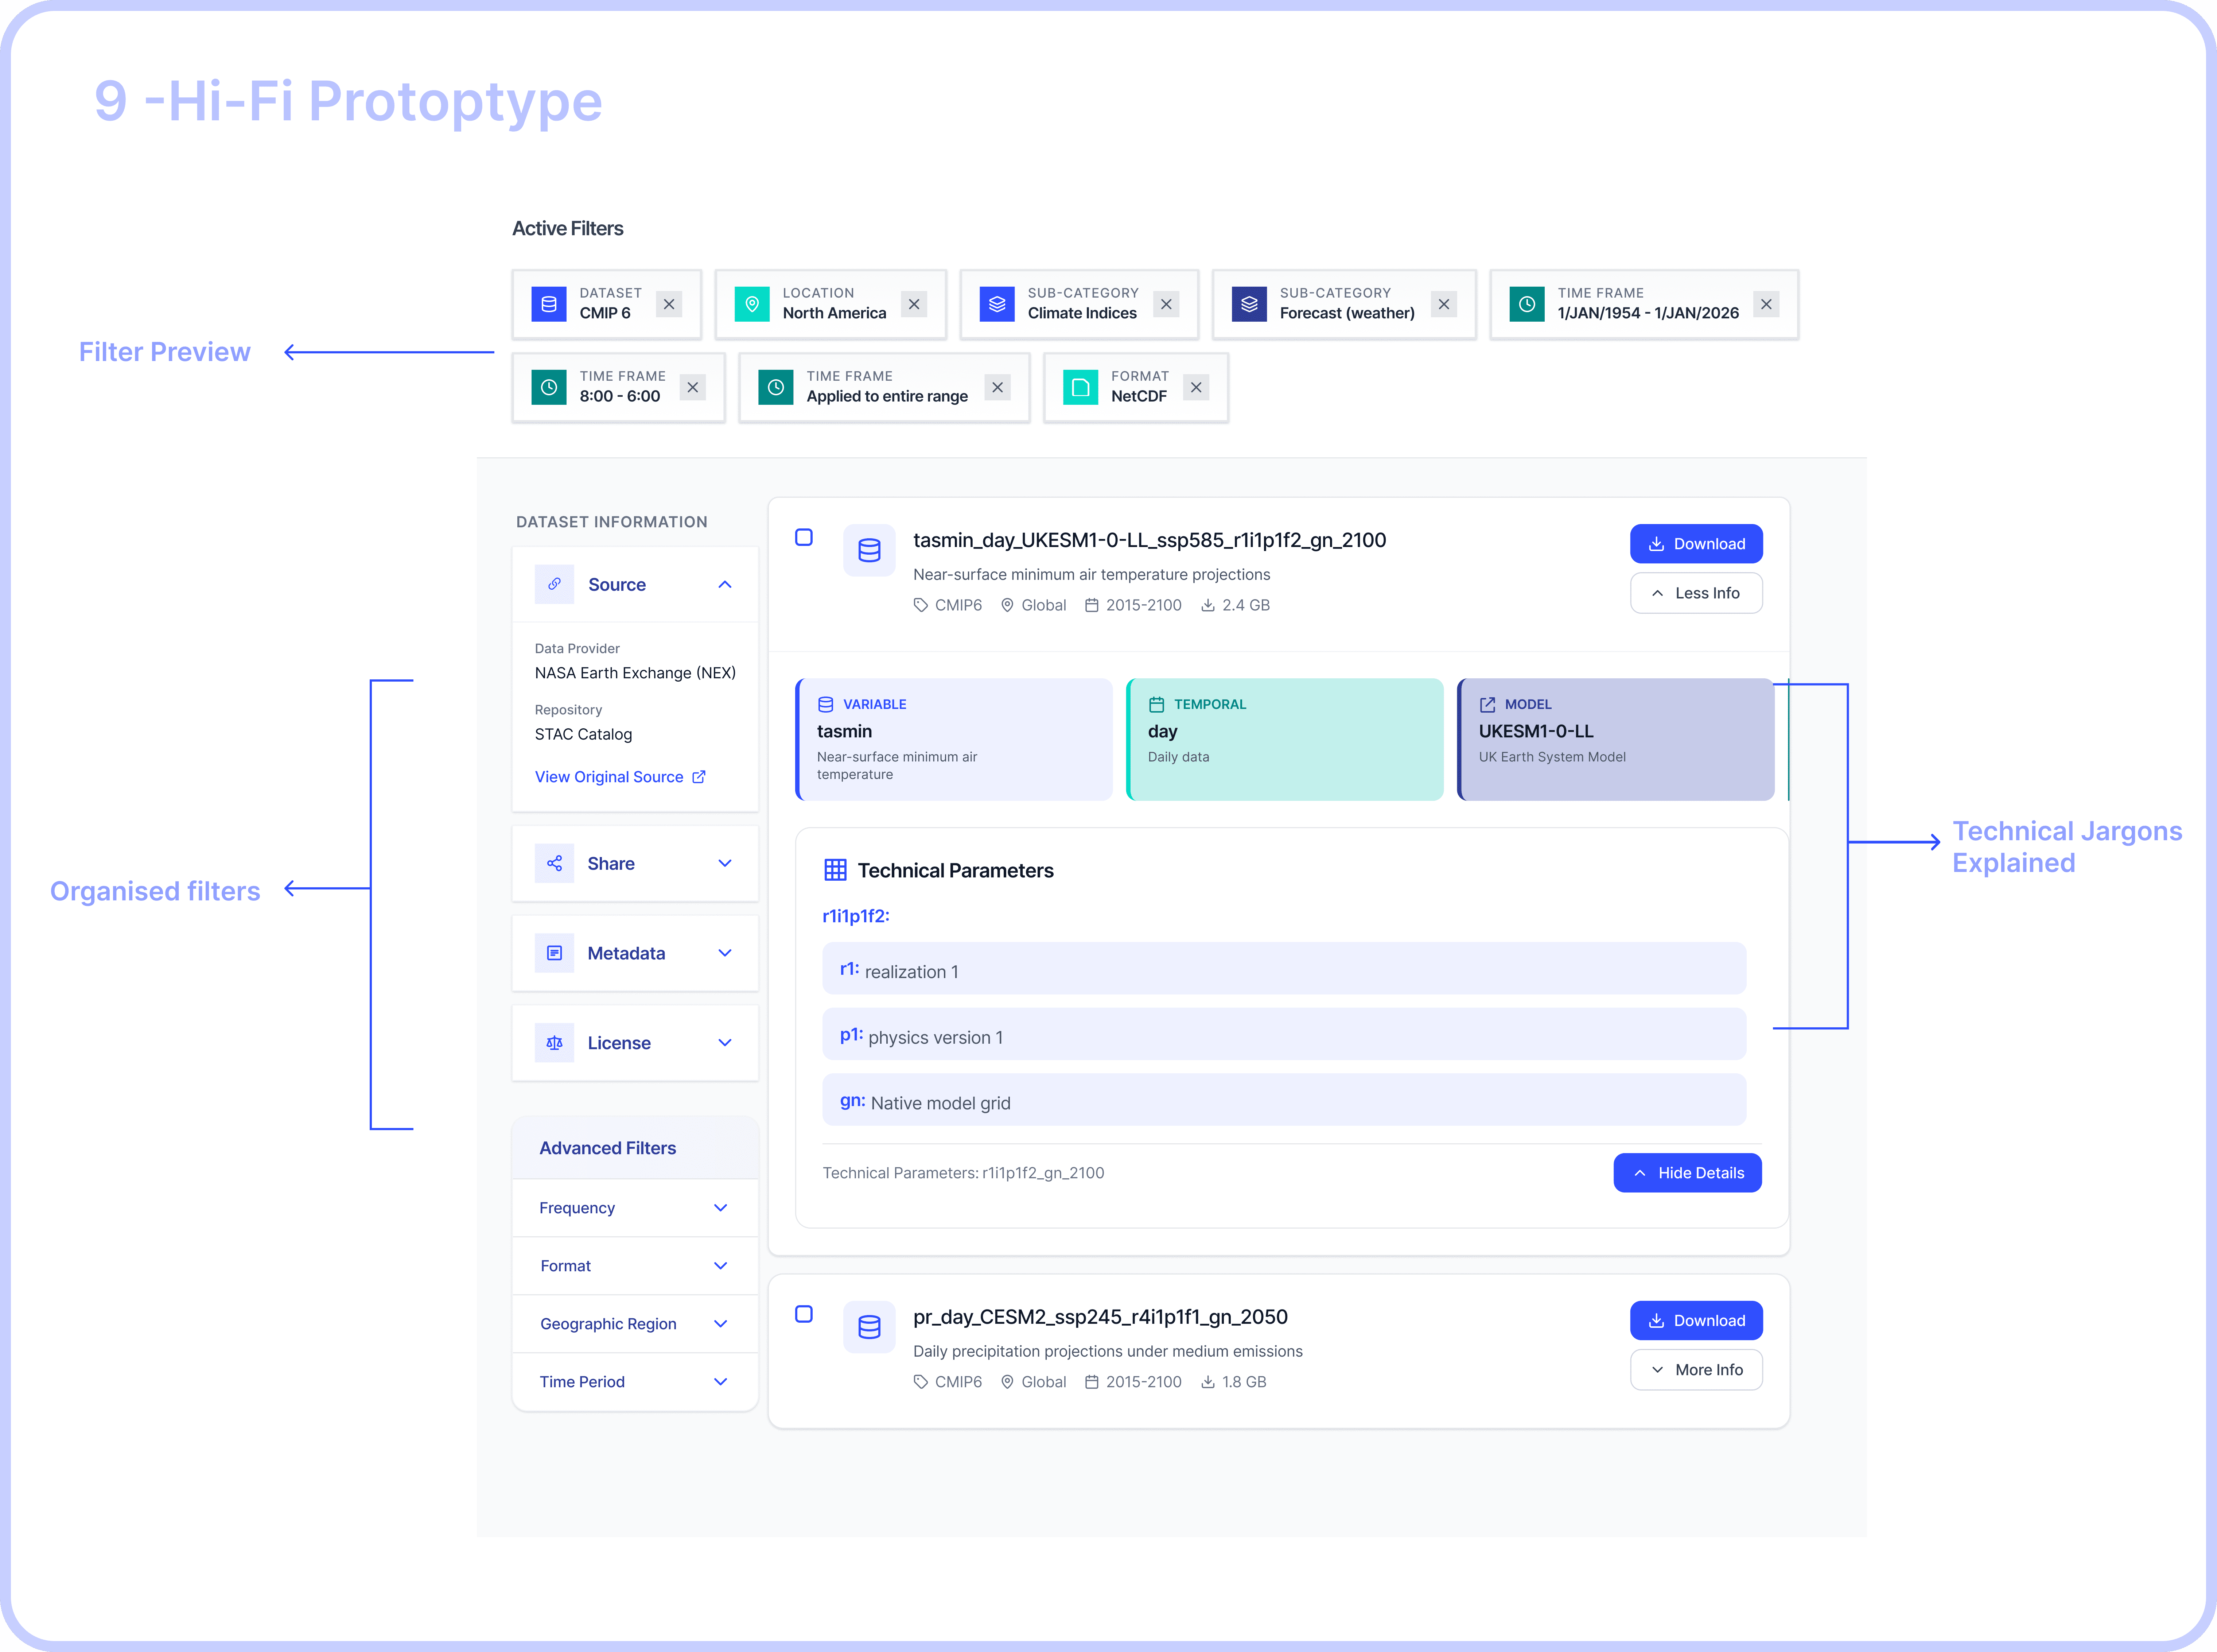
Task: Select the tasmin_day_UKESM1 dataset checkbox
Action: click(804, 537)
